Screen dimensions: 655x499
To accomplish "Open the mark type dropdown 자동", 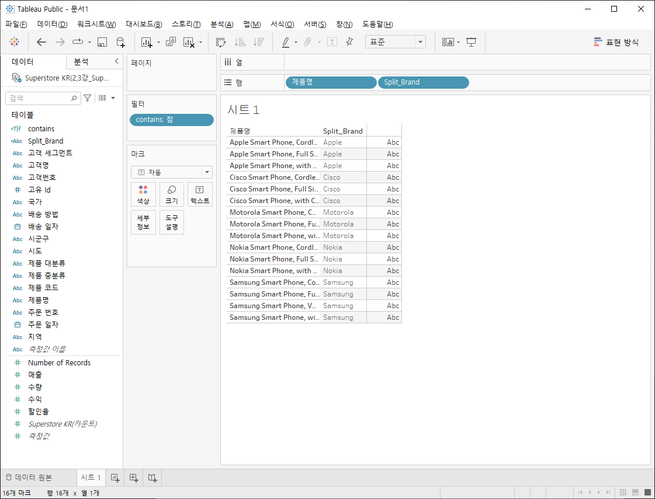I will click(x=172, y=172).
